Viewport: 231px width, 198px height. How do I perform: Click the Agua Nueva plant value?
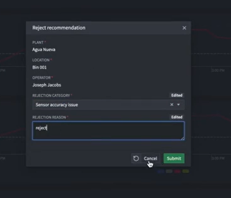point(44,50)
